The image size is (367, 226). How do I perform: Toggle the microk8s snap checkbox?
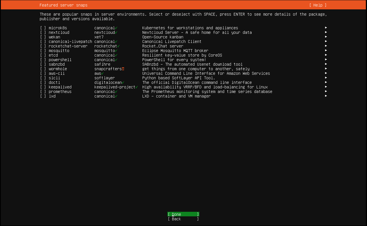tap(43, 28)
